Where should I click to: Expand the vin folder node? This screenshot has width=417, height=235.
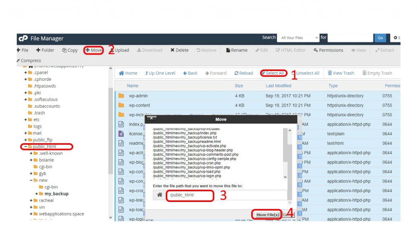point(31,207)
